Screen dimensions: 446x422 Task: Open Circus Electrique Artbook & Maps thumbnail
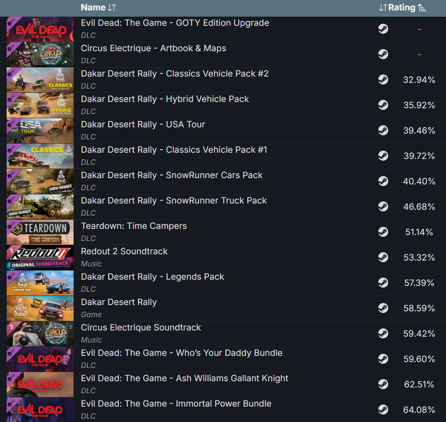point(40,55)
